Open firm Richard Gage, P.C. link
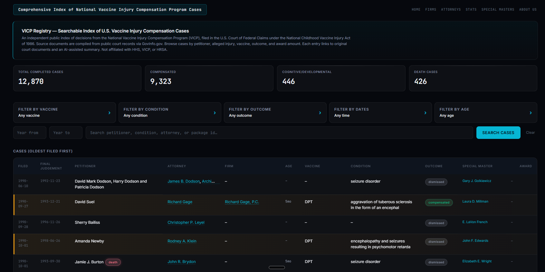 click(242, 202)
